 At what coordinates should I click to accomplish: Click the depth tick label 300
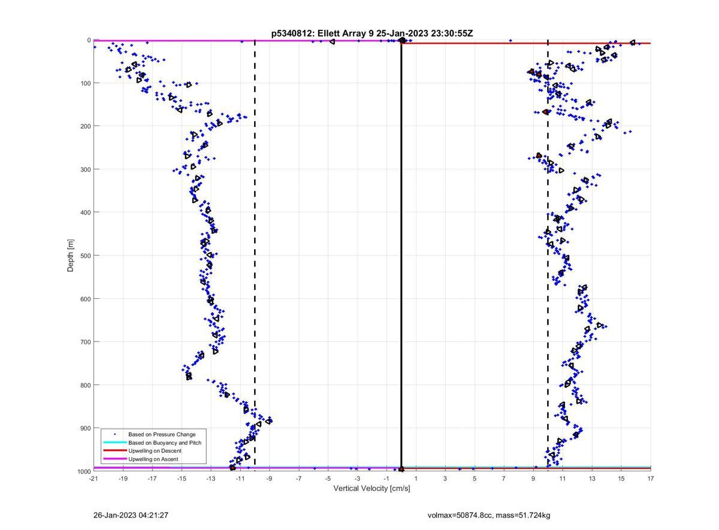(x=85, y=169)
